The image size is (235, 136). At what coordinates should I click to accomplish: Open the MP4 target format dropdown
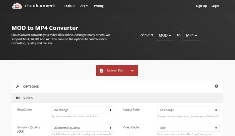(192, 35)
